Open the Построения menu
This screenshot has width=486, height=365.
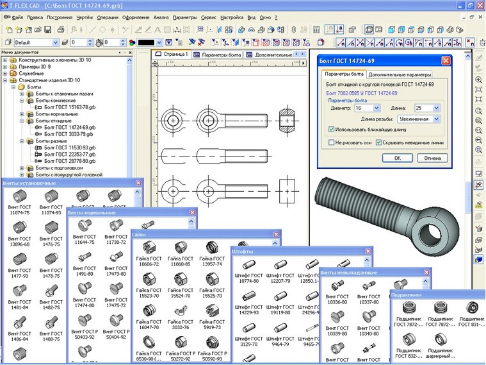click(x=60, y=18)
